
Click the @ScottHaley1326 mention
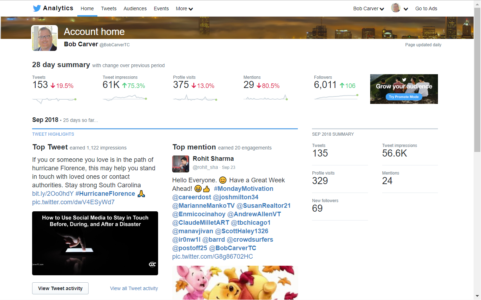242,231
